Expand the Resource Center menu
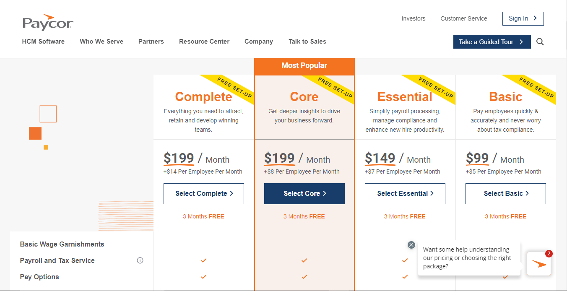 [204, 42]
